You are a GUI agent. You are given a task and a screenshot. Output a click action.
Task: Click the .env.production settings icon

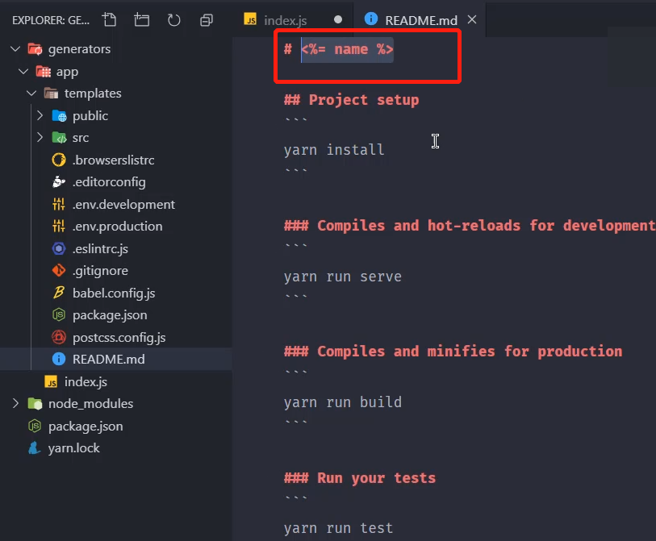tap(59, 227)
